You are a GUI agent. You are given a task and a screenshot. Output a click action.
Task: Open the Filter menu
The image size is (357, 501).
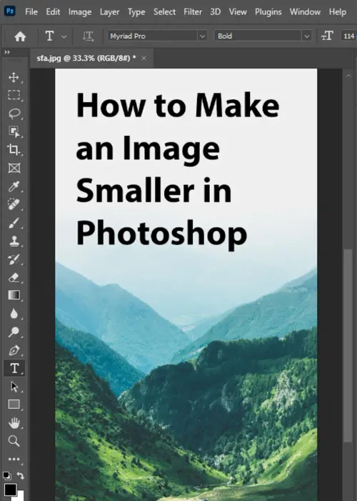tap(193, 12)
